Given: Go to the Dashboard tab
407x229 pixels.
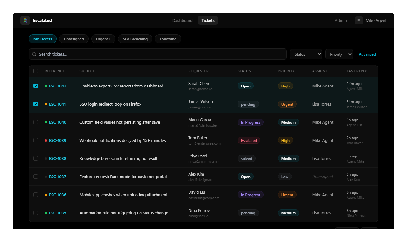Looking at the screenshot, I should tap(183, 20).
